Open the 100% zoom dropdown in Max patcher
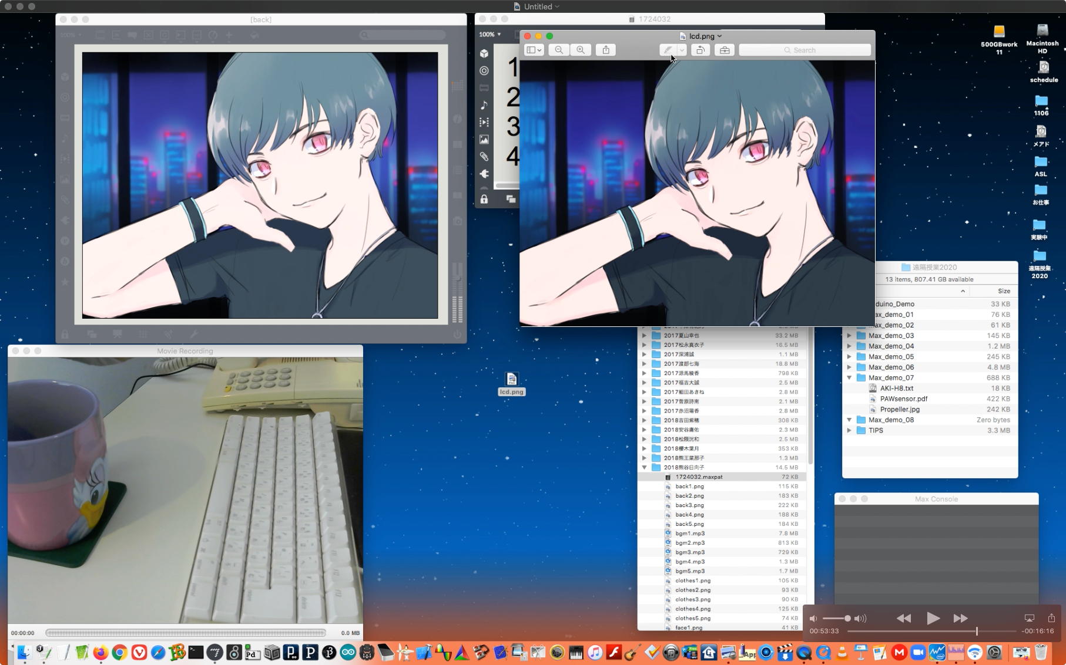Viewport: 1066px width, 665px height. pos(490,35)
